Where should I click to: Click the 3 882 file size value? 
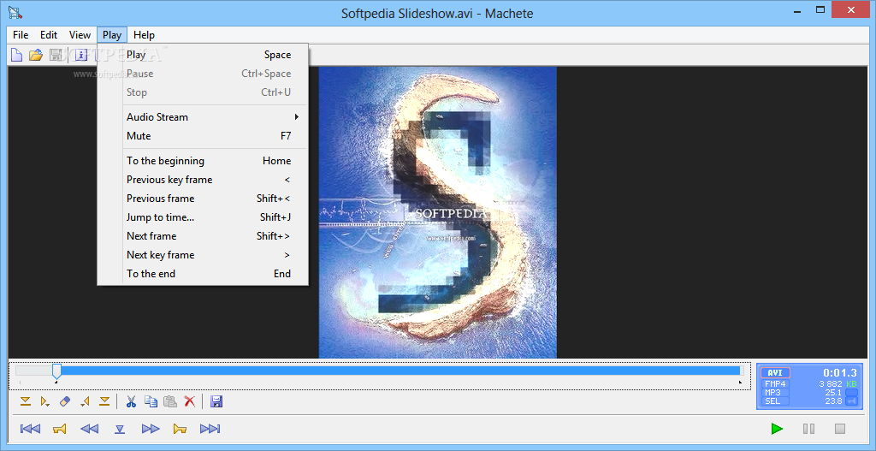[x=830, y=384]
